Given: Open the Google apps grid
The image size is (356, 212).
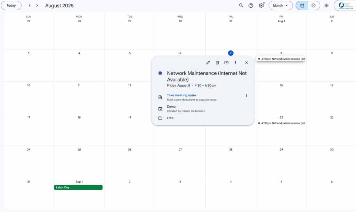Looking at the screenshot, I should pos(326,6).
